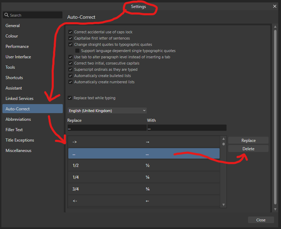Click the search magnifier icon
Viewport: 281px width, 229px height.
click(6, 15)
